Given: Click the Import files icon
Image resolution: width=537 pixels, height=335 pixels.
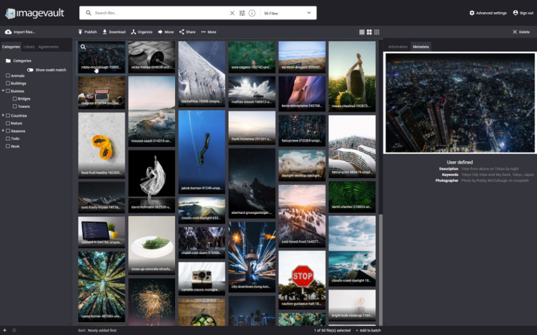Looking at the screenshot, I should [8, 32].
